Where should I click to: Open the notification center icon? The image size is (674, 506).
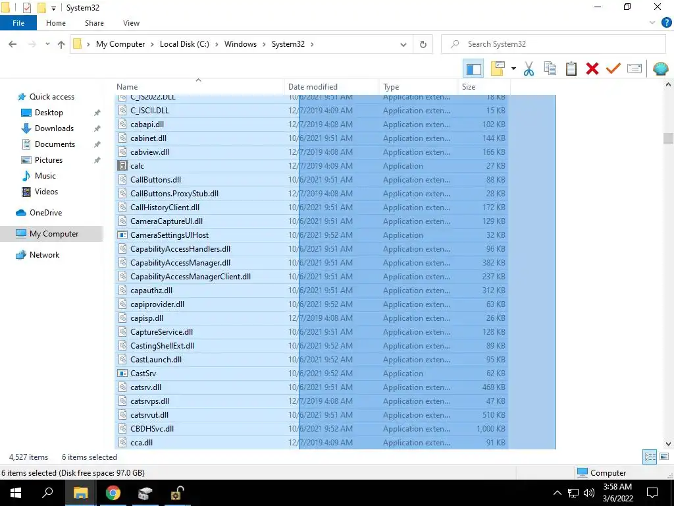tap(652, 493)
